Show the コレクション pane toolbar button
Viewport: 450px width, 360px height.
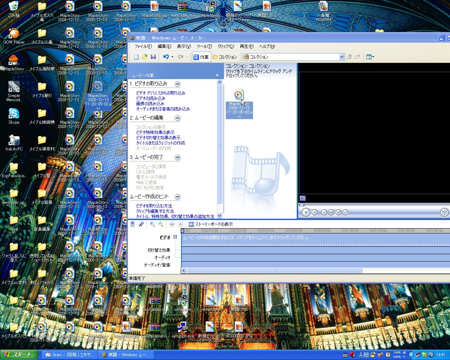tap(225, 57)
